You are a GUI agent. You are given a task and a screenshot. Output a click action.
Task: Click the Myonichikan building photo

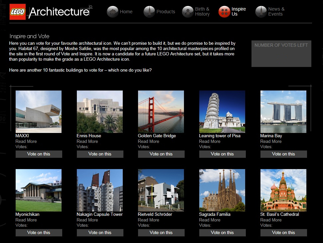[38, 190]
